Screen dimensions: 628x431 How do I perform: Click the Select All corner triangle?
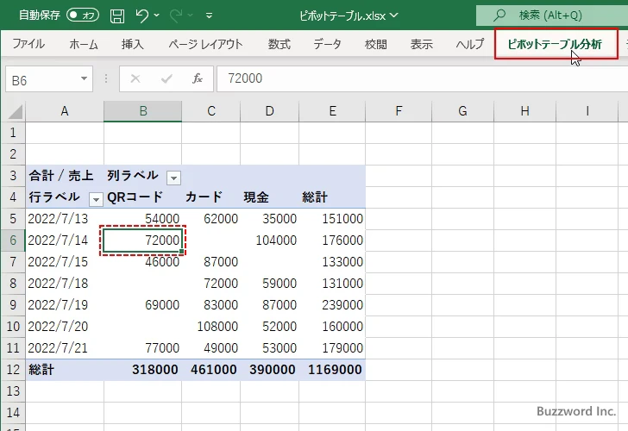pos(14,112)
